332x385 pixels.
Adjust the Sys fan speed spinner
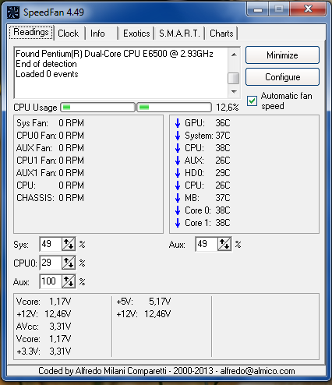69,244
